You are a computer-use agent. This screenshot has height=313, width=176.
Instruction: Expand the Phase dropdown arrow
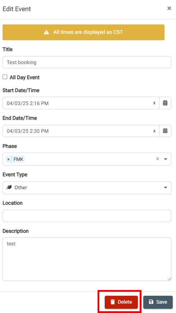coord(166,159)
